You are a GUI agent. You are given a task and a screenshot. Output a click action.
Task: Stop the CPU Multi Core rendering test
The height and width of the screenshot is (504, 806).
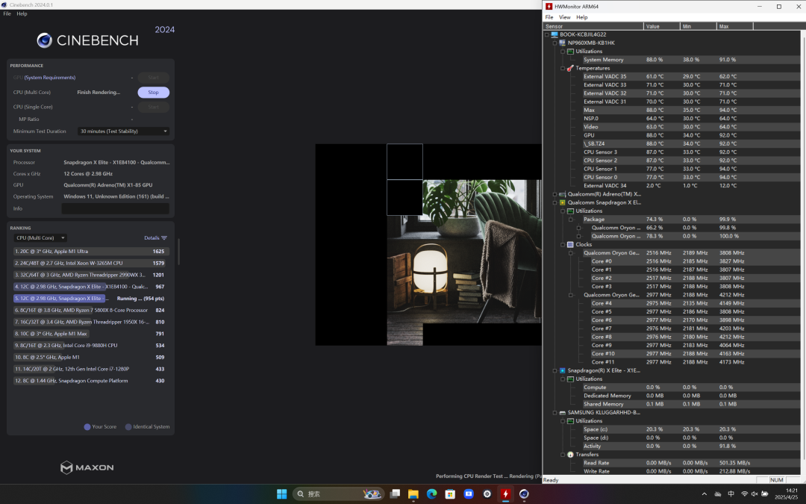point(153,93)
